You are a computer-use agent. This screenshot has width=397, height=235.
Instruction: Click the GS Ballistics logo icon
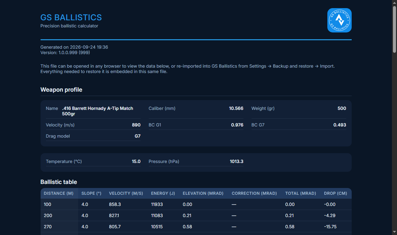coord(339,20)
